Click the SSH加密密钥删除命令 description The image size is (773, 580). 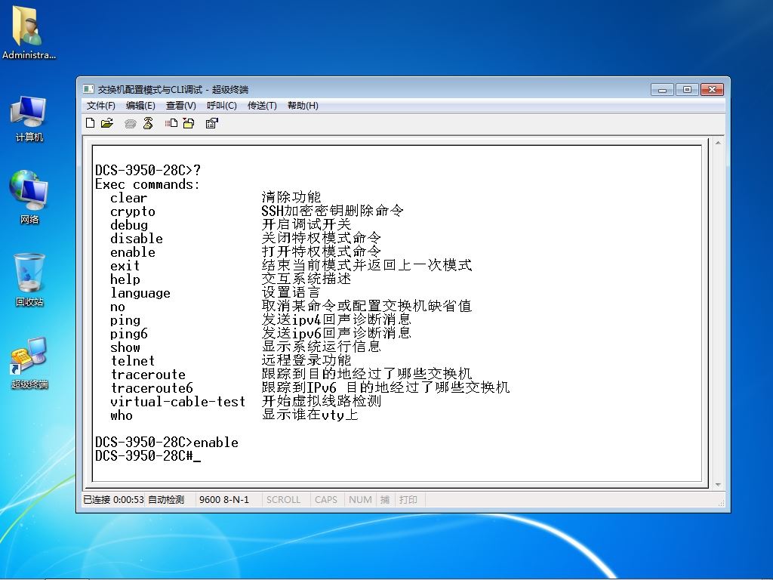332,211
